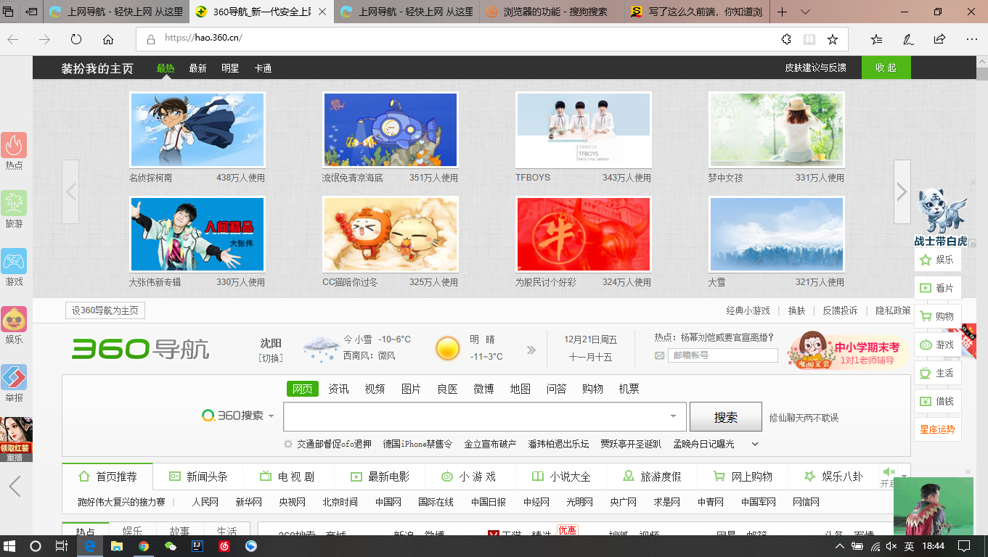Expand the 360搜索 engine dropdown
988x557 pixels.
point(271,416)
